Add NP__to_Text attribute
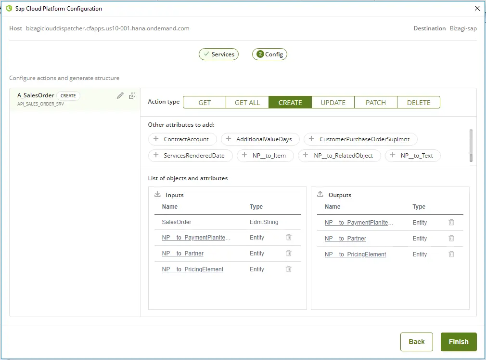The width and height of the screenshot is (486, 360). (x=412, y=156)
